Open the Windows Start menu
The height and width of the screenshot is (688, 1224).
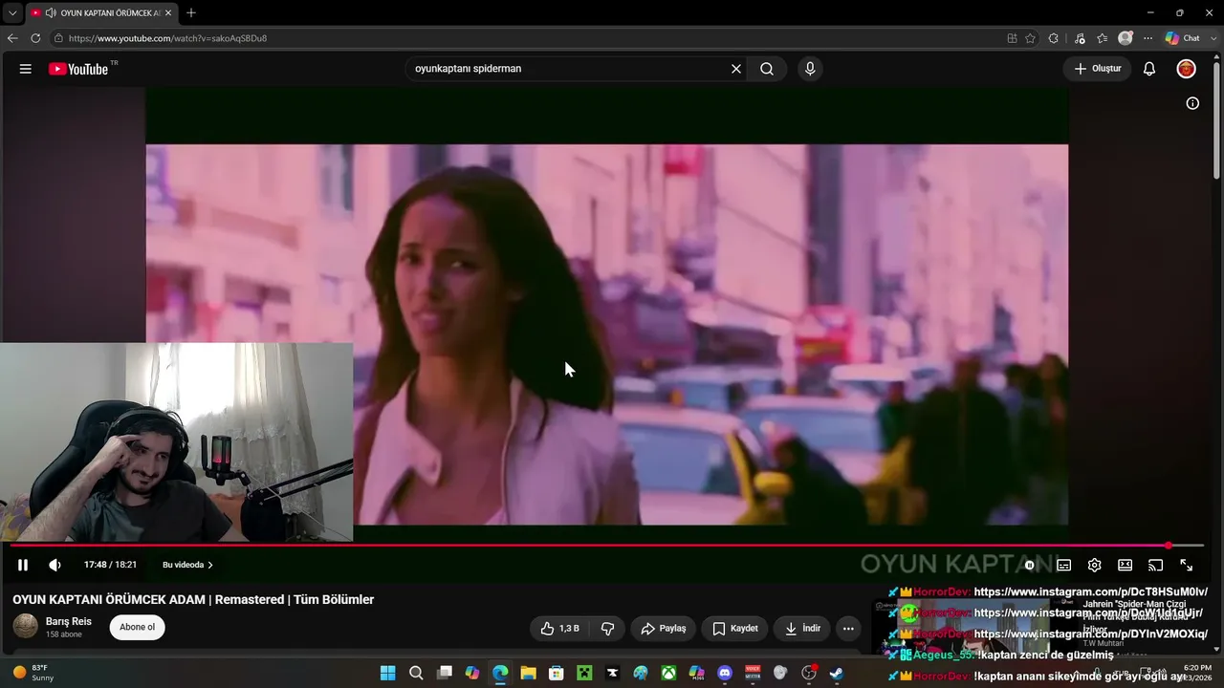(x=387, y=673)
